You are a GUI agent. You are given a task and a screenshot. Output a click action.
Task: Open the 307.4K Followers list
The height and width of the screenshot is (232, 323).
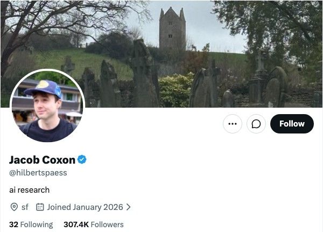click(x=94, y=224)
